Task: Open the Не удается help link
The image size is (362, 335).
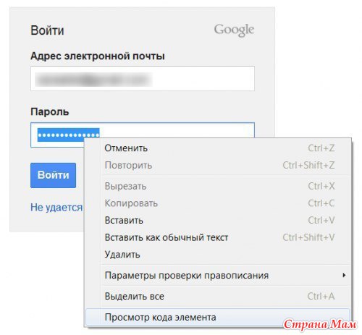Action: (x=56, y=208)
